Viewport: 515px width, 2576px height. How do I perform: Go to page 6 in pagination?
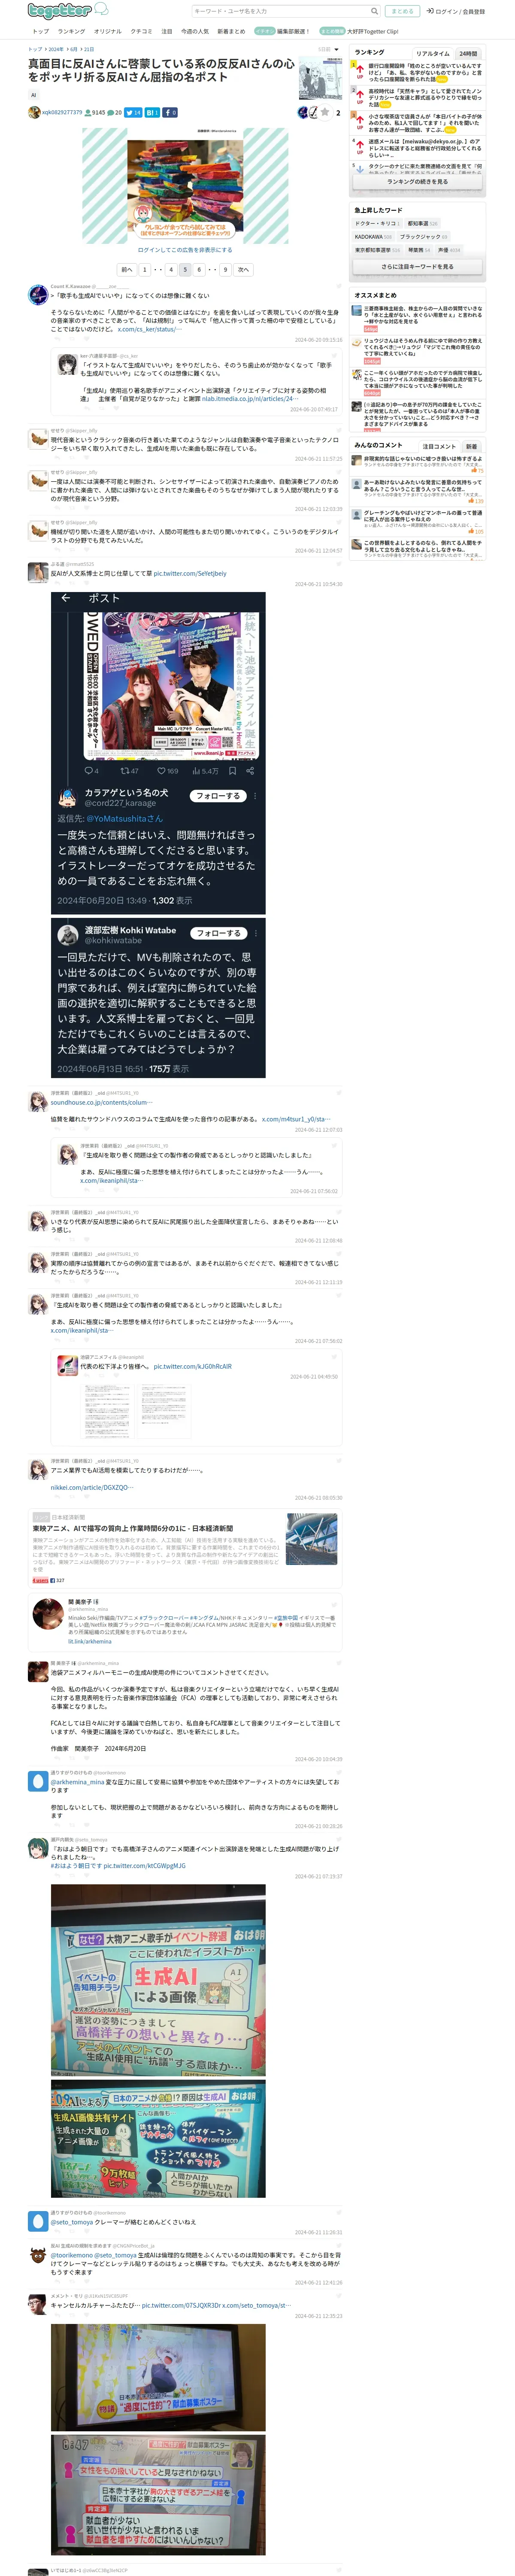[199, 269]
